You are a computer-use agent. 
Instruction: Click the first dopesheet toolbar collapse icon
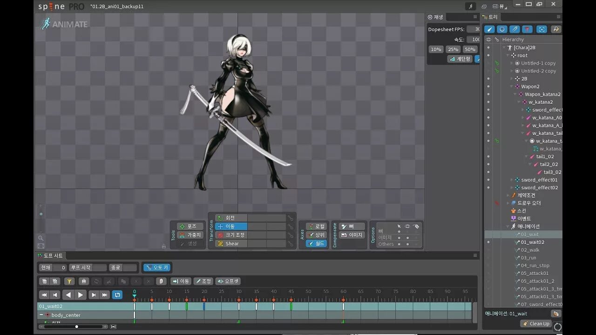43,281
